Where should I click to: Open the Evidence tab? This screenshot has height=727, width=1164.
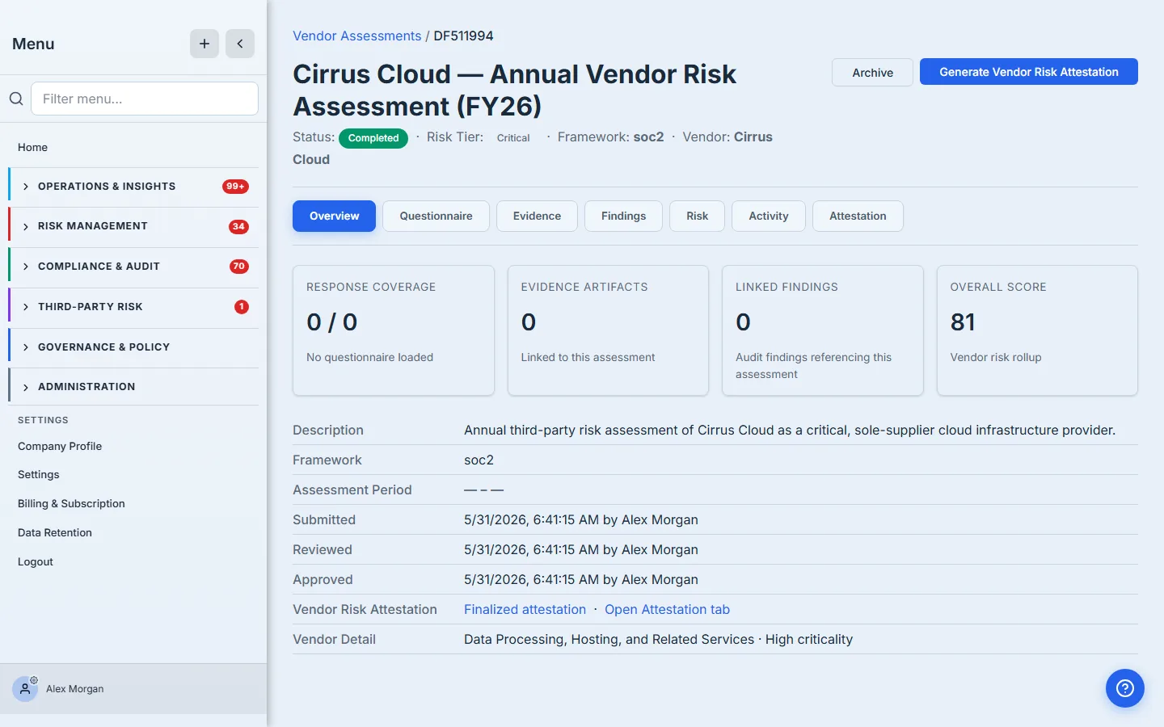pos(537,216)
